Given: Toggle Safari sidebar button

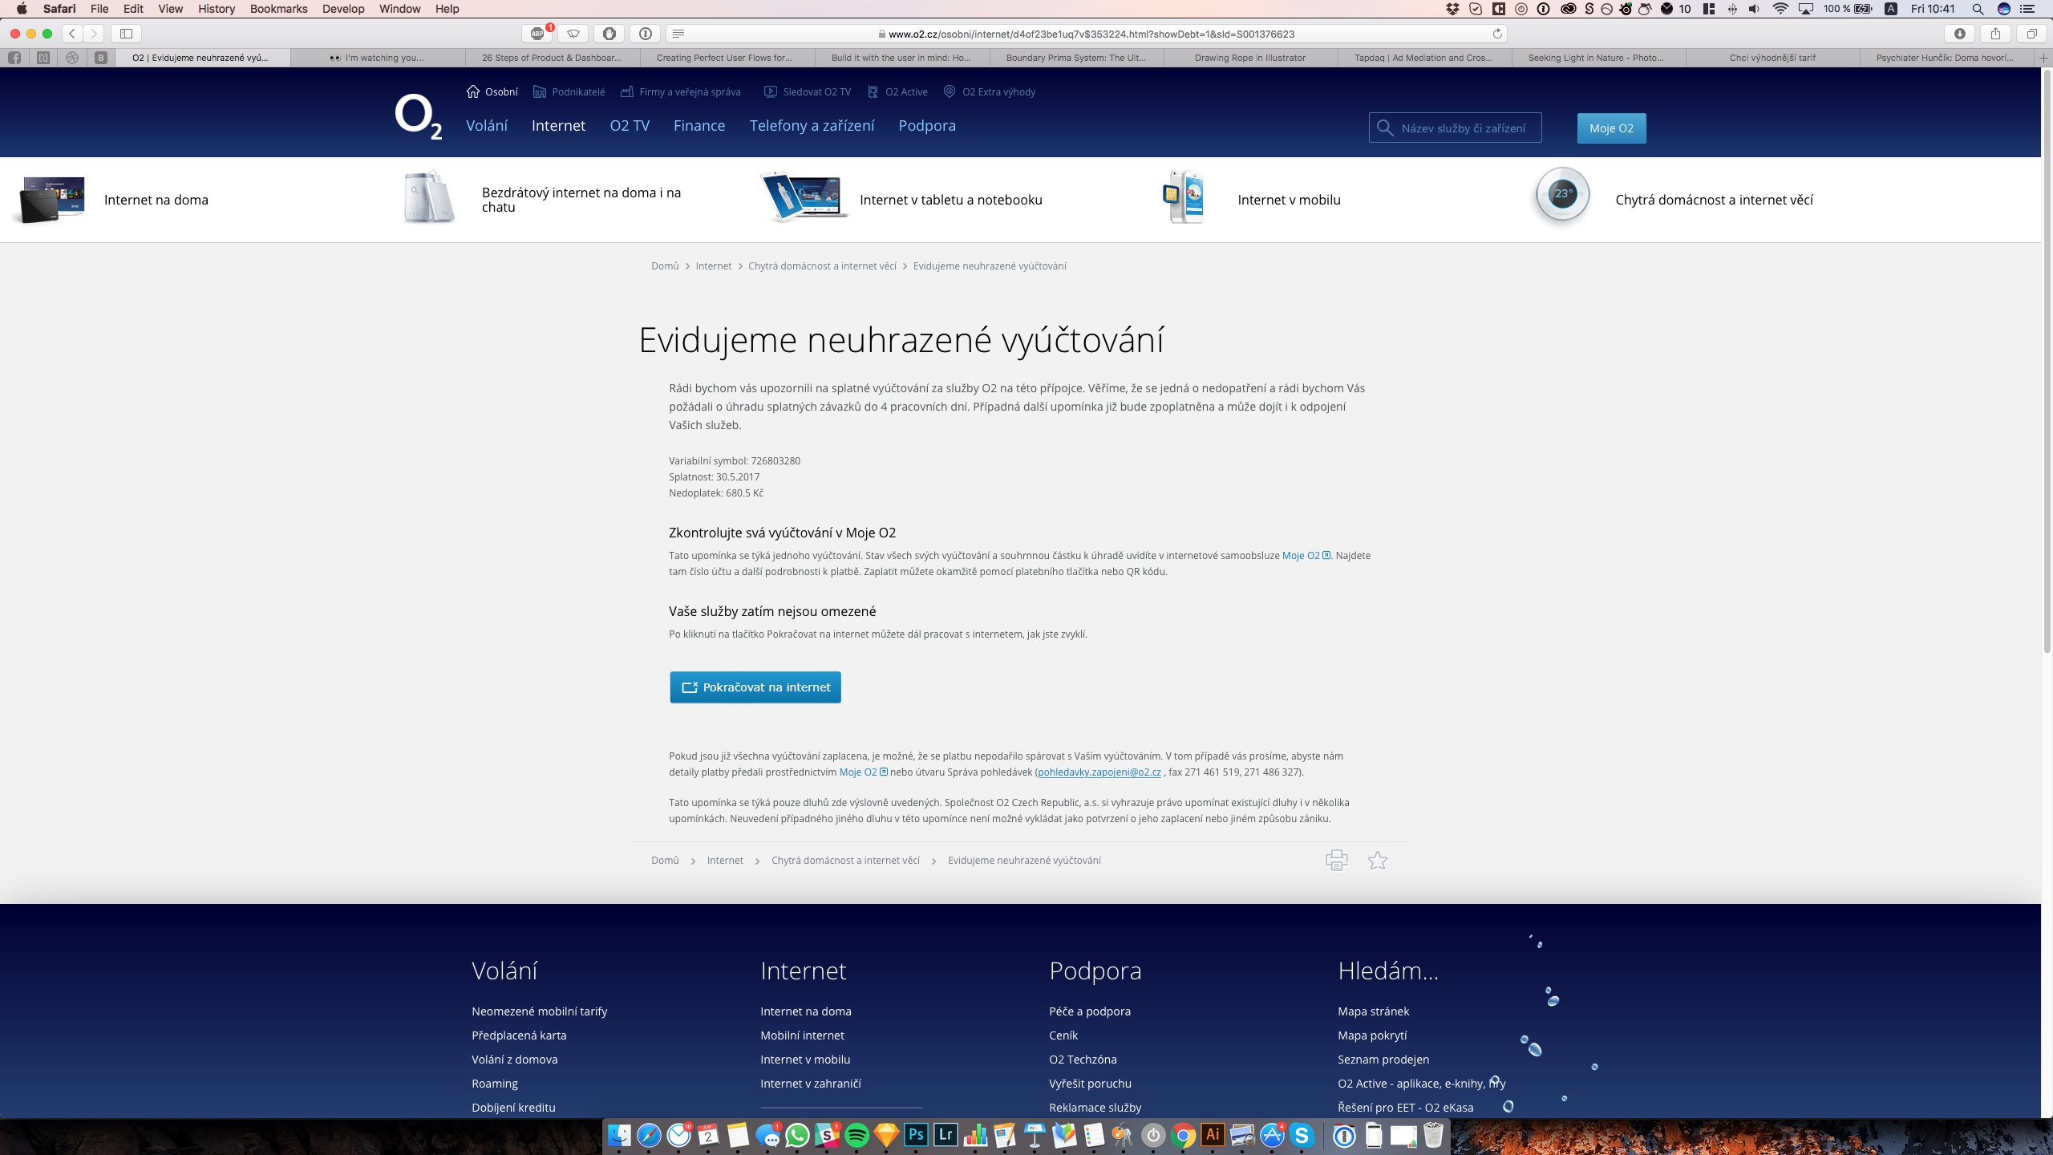Looking at the screenshot, I should pyautogui.click(x=126, y=34).
